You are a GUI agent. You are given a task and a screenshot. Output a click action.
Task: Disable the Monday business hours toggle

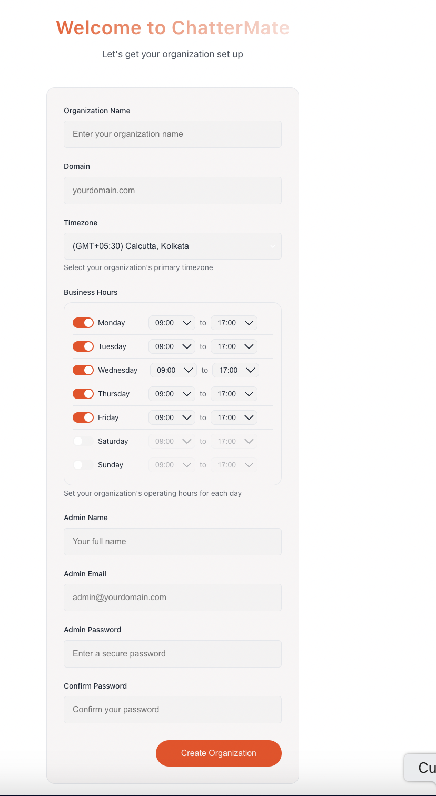coord(83,322)
